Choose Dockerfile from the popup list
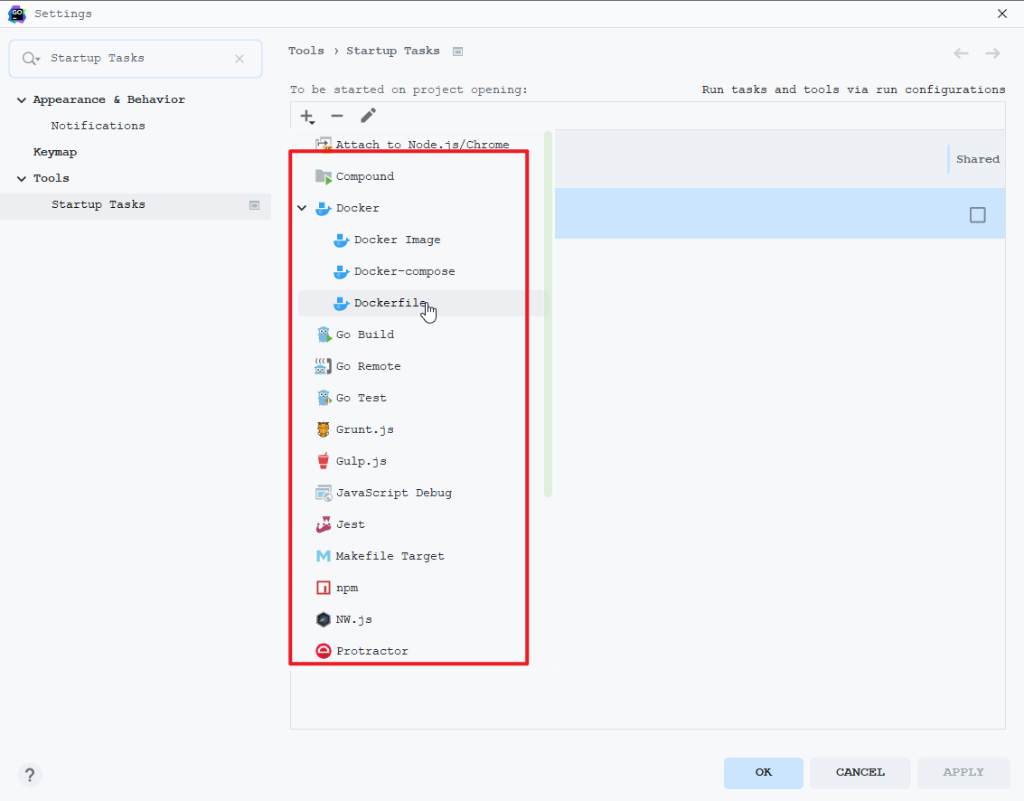 [x=422, y=303]
